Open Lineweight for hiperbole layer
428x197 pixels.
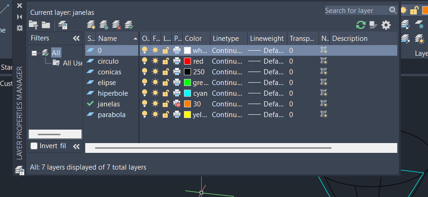[265, 93]
